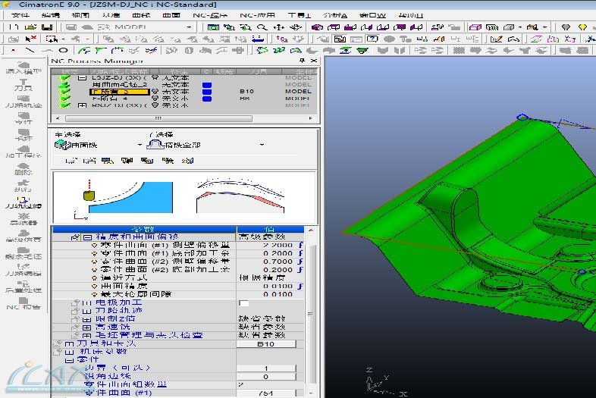Click the B10 tool button in 刀具和夹头 row
This screenshot has width=596, height=398.
point(265,344)
